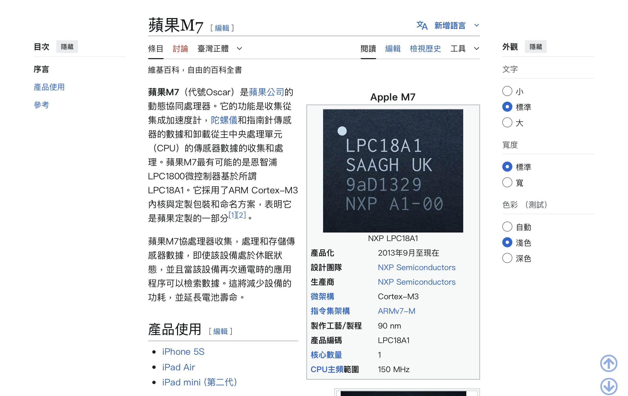Click the scroll-to-top arrow icon

click(609, 363)
